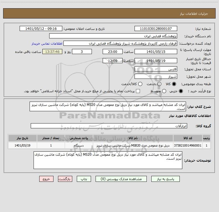Click the quantity cell showing 1
The height and width of the screenshot is (212, 219).
[x=51, y=145]
